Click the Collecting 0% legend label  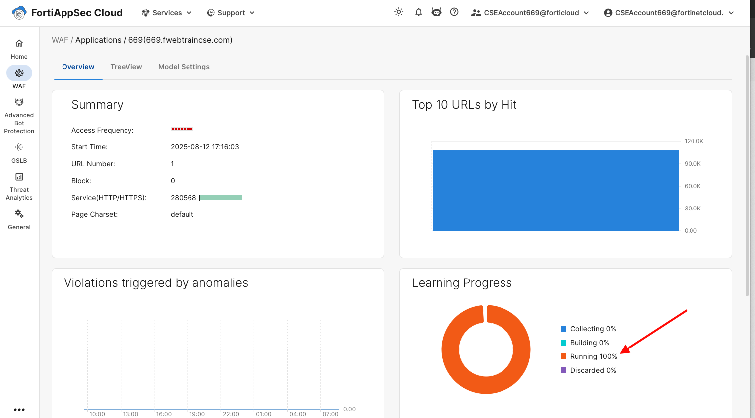[593, 329]
